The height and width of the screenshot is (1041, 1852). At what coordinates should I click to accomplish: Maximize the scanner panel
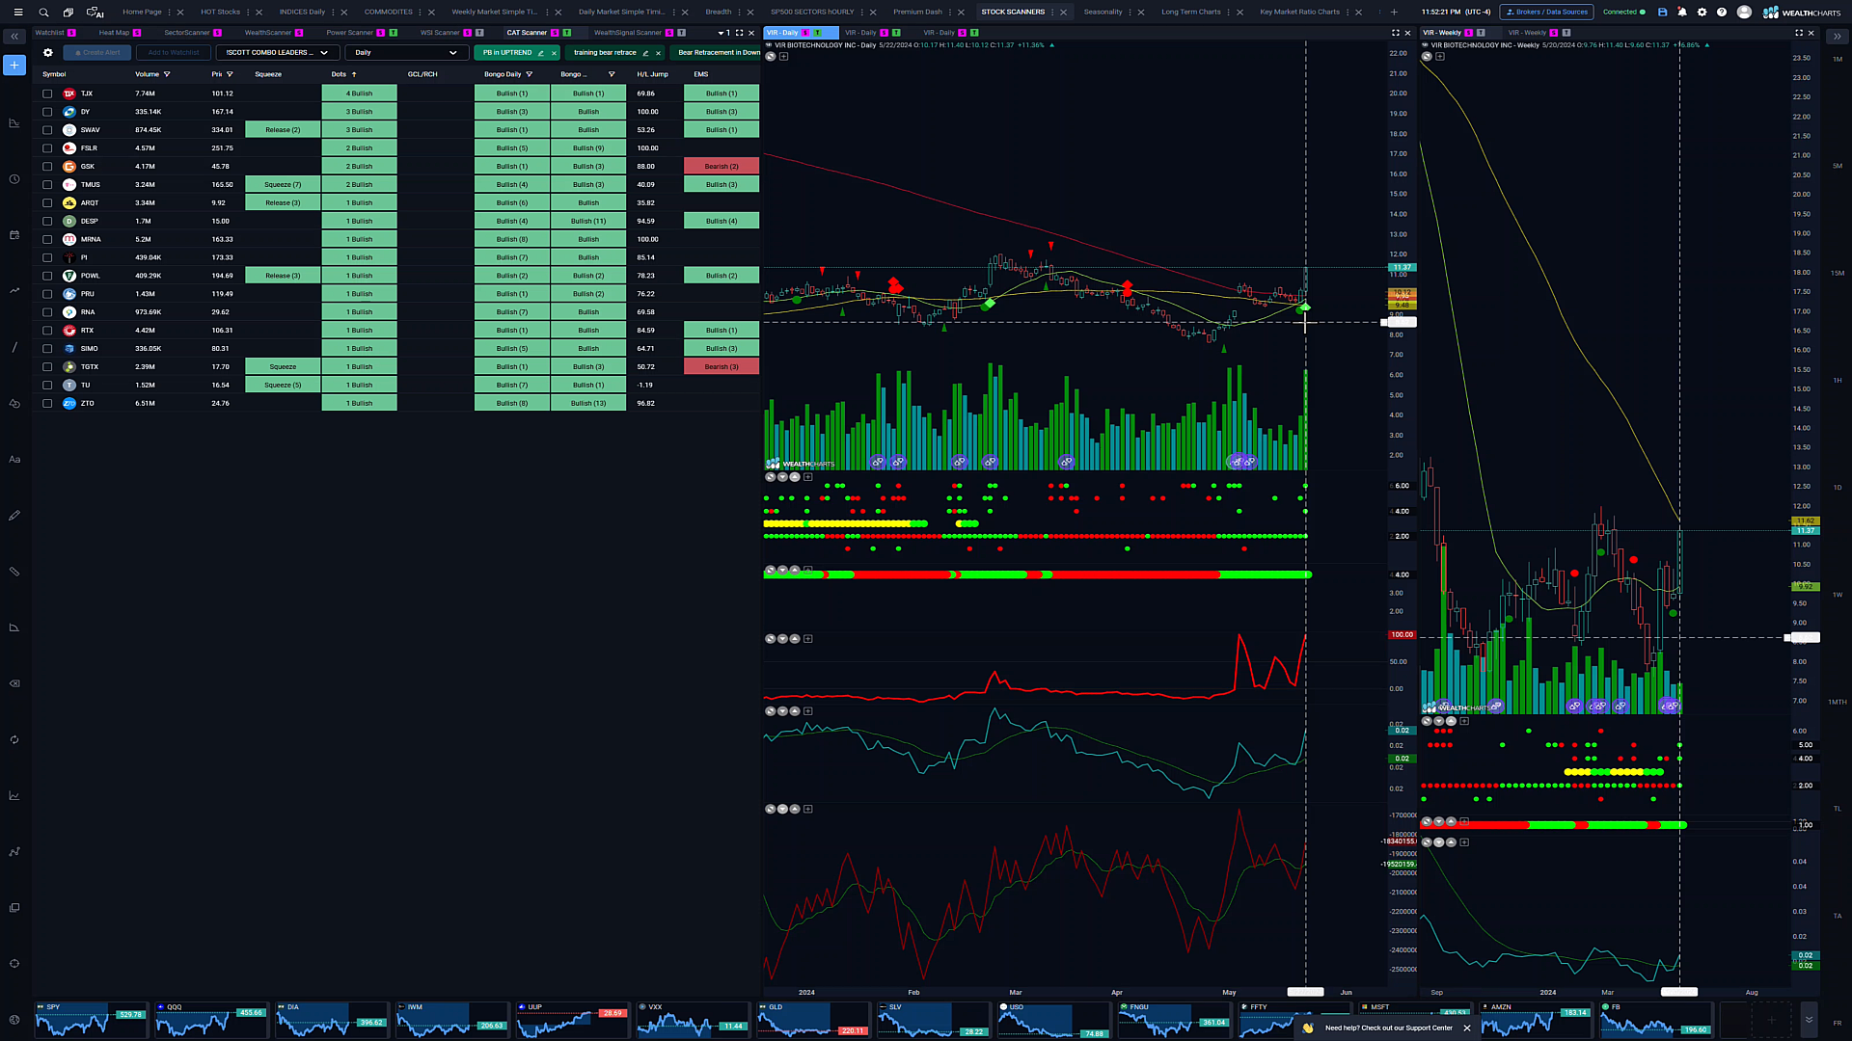tap(740, 32)
